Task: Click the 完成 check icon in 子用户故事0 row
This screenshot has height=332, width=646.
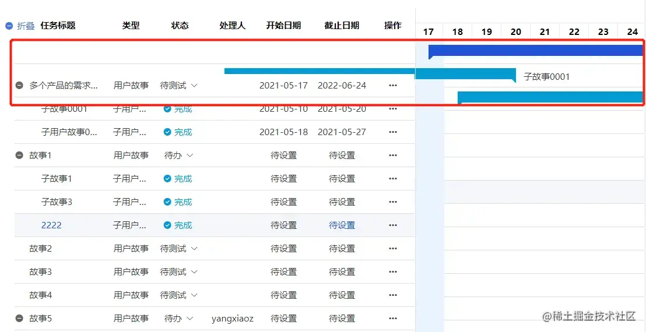Action: [x=167, y=132]
